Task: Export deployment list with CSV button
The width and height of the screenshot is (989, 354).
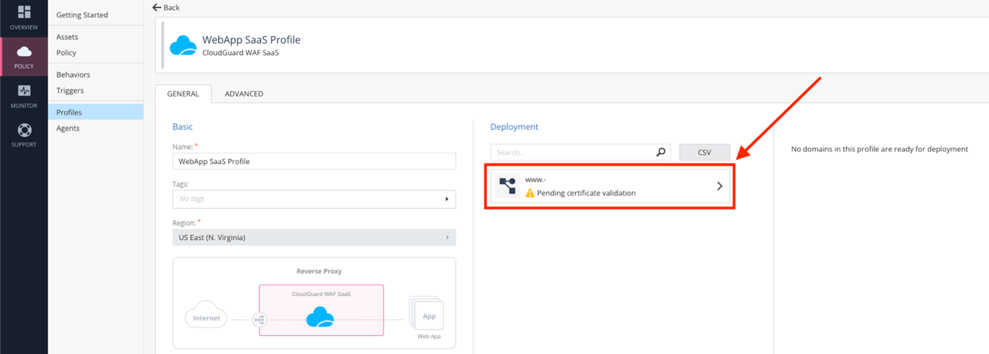Action: [704, 152]
